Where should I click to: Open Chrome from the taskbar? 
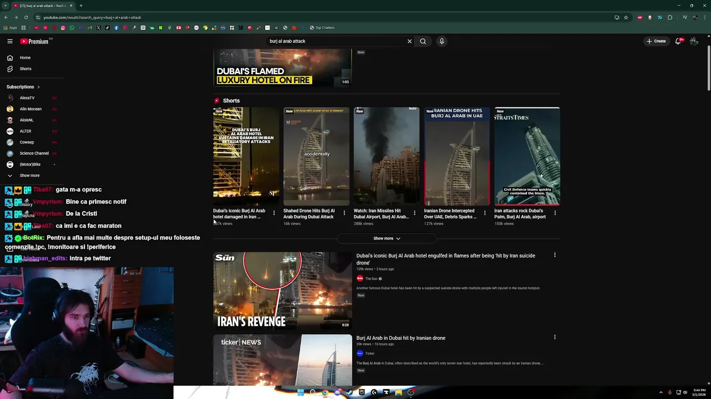point(325,392)
